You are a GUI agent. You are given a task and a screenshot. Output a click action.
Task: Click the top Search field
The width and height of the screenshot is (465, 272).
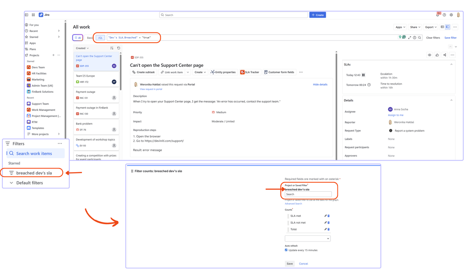coord(233,15)
